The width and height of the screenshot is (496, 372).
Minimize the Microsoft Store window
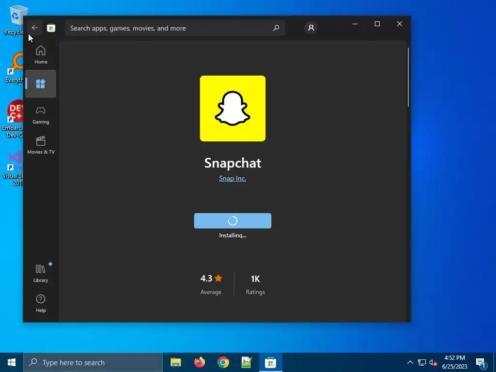coord(355,24)
